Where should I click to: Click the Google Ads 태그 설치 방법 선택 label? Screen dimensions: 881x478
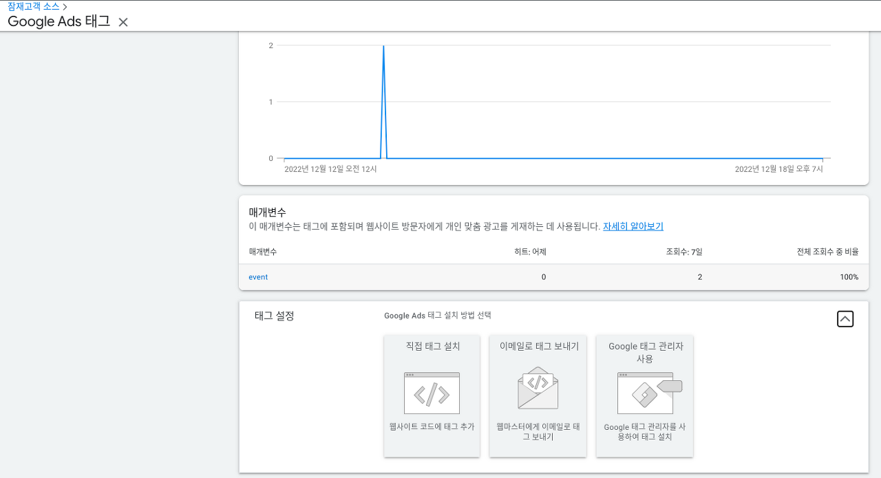pyautogui.click(x=438, y=316)
